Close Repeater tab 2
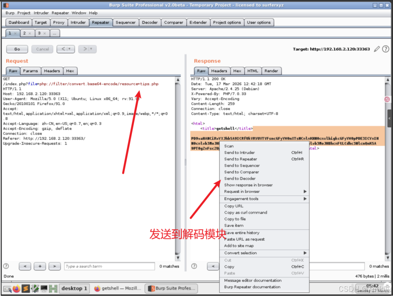Viewport: 393px width, 296px height. pyautogui.click(x=30, y=33)
